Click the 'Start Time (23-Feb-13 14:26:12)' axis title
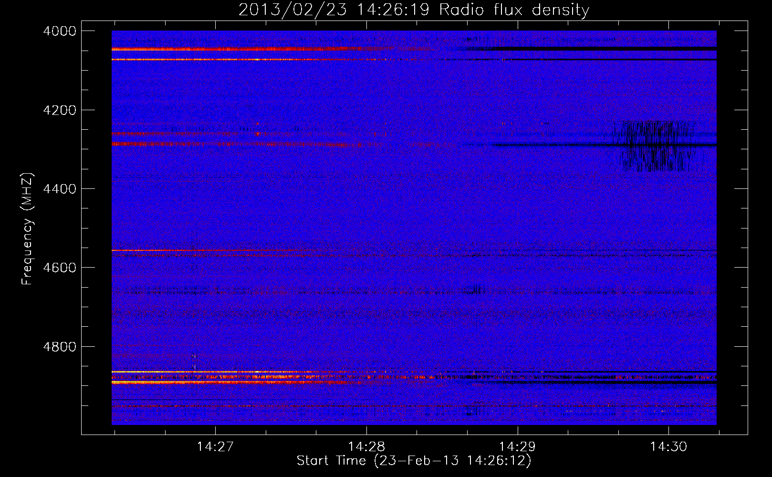772x477 pixels. 414,461
